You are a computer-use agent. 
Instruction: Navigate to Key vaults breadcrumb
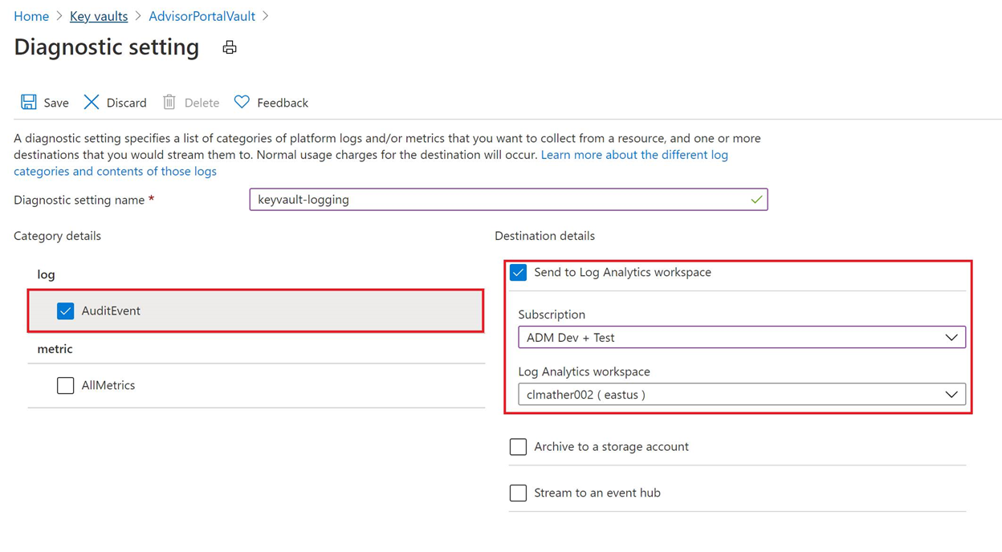click(99, 16)
